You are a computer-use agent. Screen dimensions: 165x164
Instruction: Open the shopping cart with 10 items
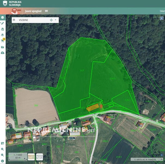pyautogui.click(x=2, y=41)
